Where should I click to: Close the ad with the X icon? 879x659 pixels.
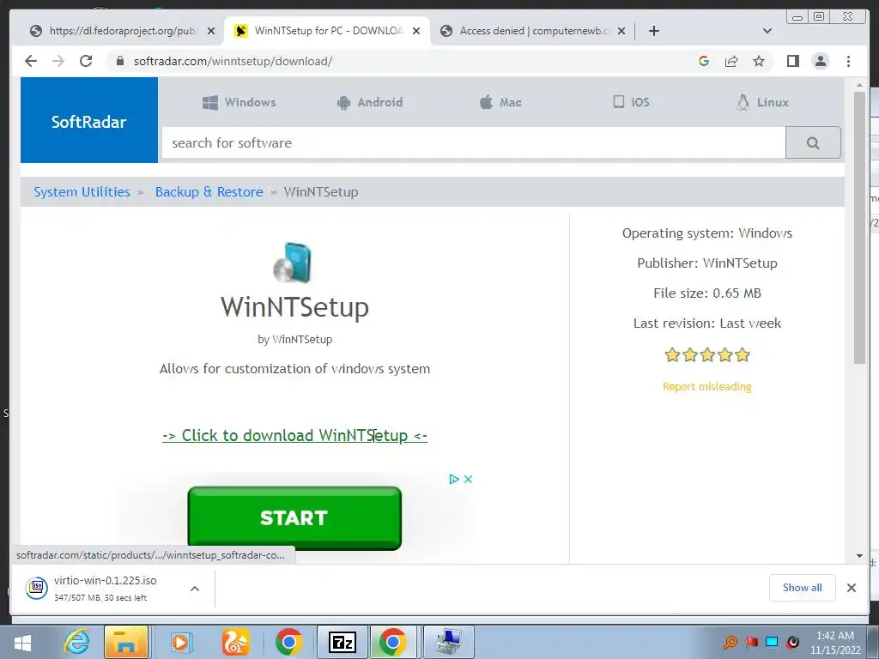468,479
